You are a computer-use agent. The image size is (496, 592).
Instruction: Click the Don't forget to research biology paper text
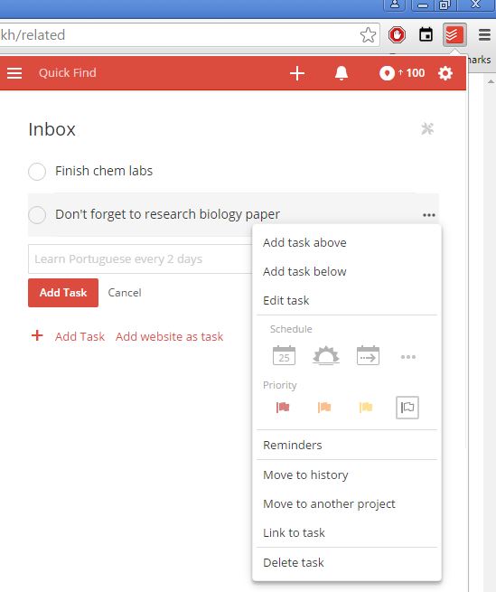(x=167, y=214)
